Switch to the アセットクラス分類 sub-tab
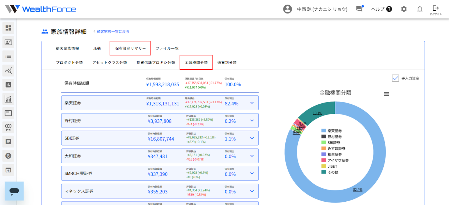The image size is (449, 205). coord(110,63)
